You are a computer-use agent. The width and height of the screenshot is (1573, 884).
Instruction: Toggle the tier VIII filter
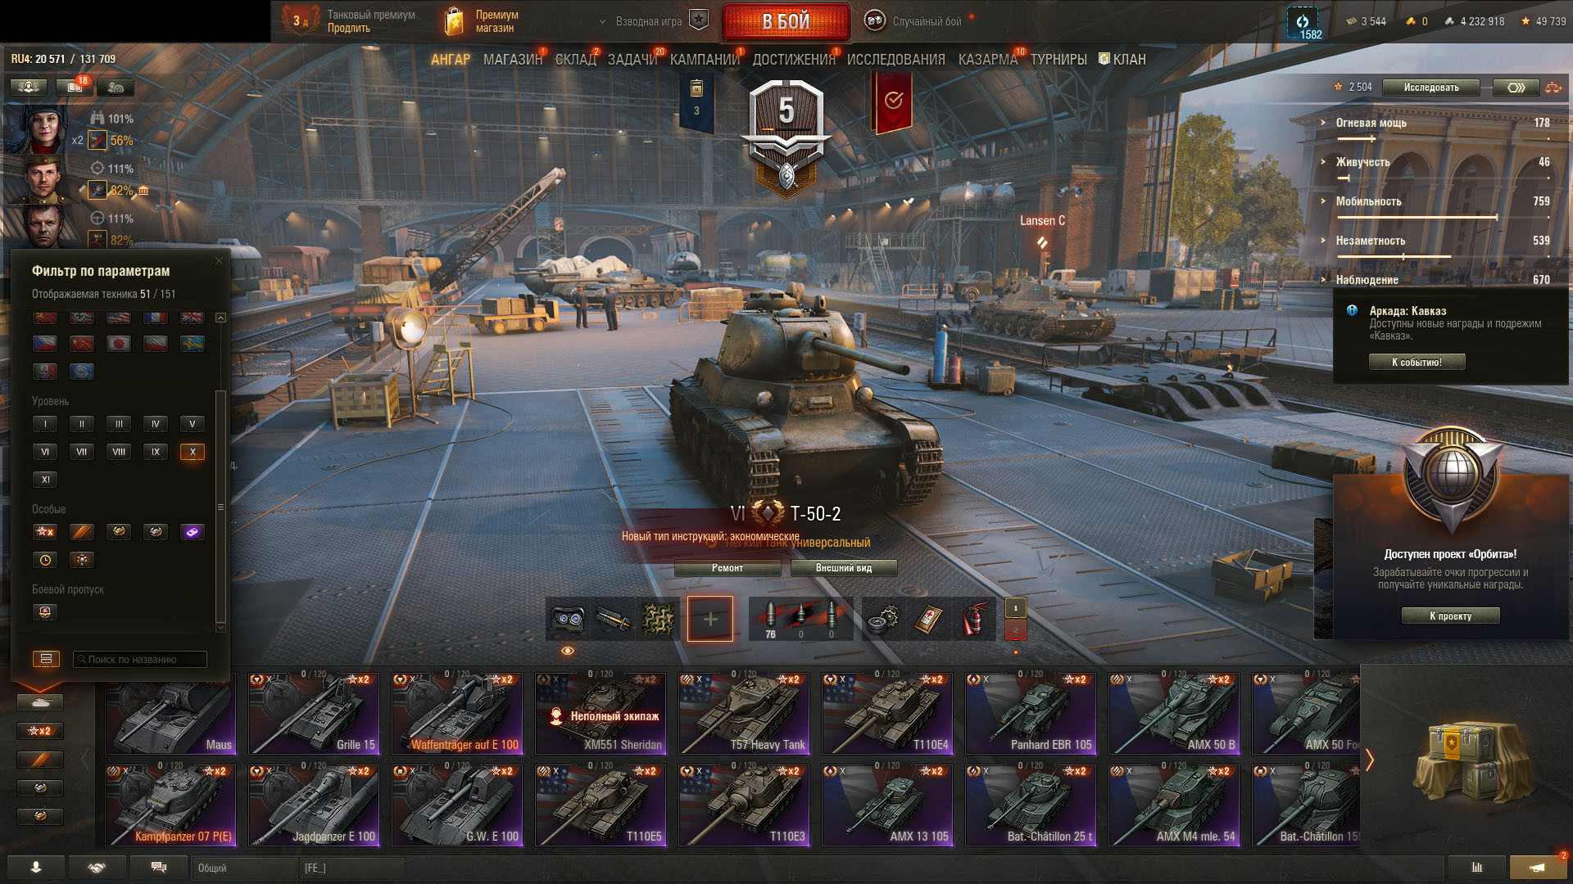pyautogui.click(x=119, y=452)
